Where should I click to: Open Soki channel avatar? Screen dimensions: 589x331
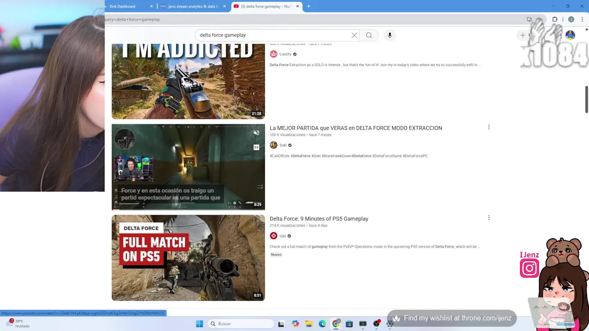(273, 145)
